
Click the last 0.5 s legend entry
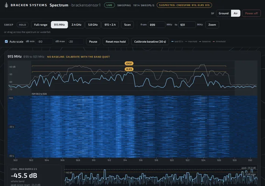tap(177, 42)
